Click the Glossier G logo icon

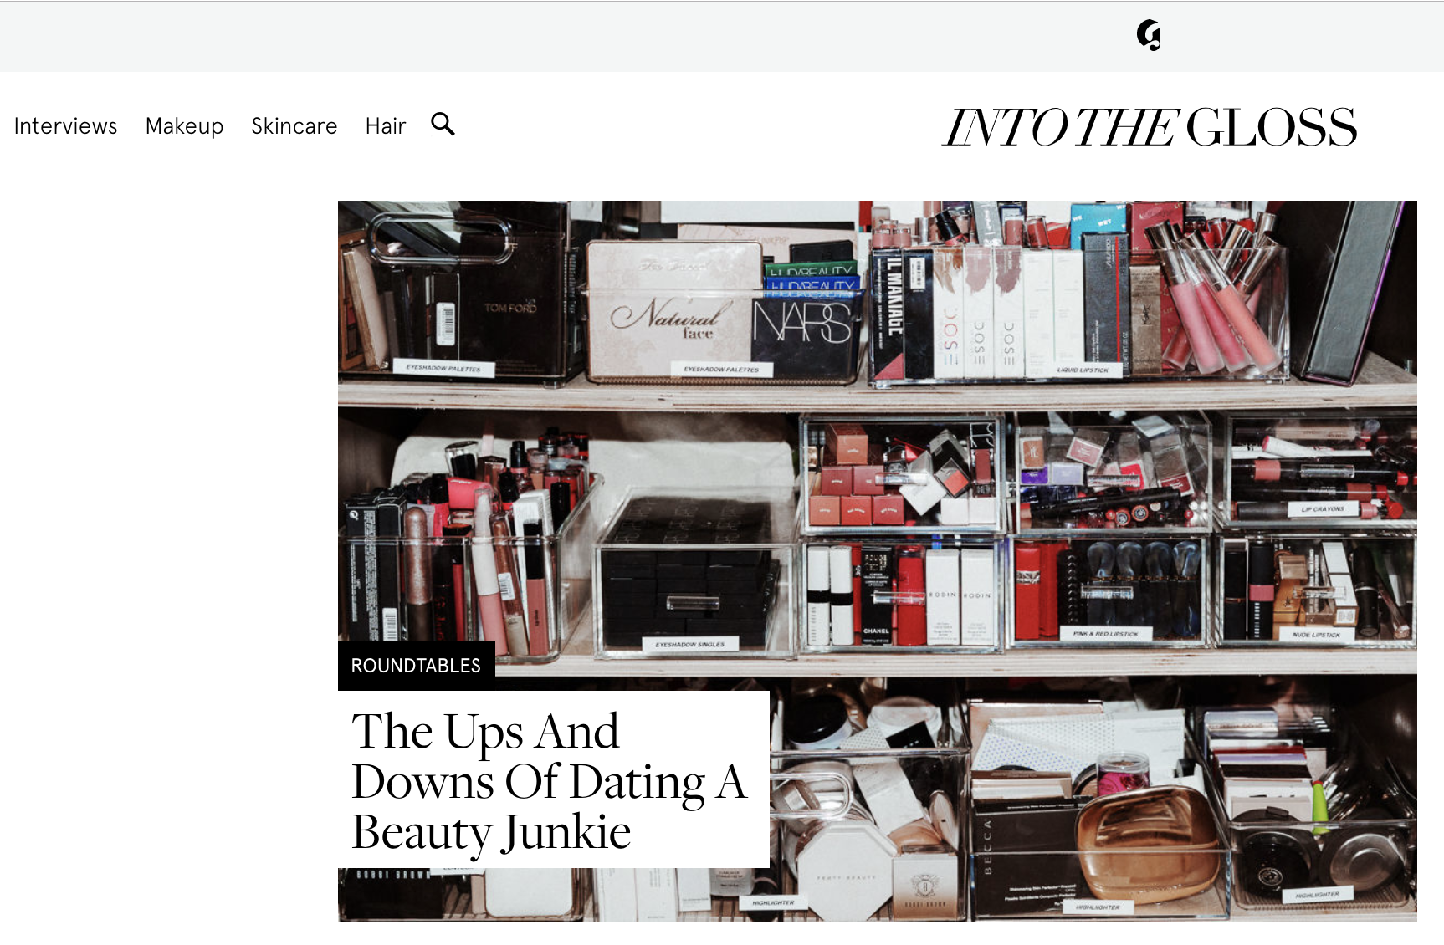(x=1149, y=35)
